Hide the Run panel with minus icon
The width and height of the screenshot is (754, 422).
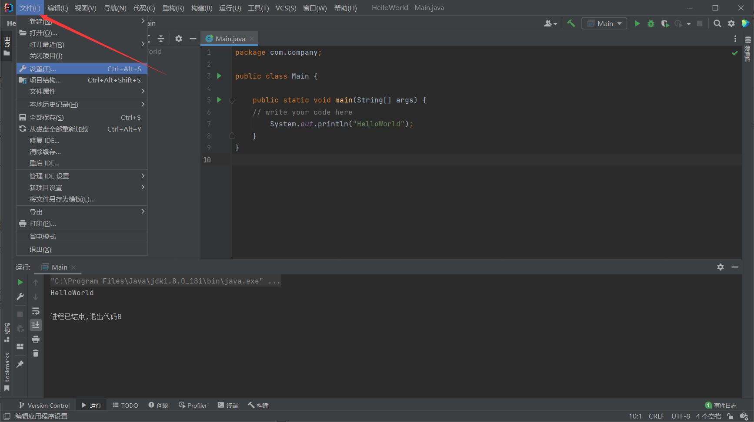pyautogui.click(x=735, y=267)
